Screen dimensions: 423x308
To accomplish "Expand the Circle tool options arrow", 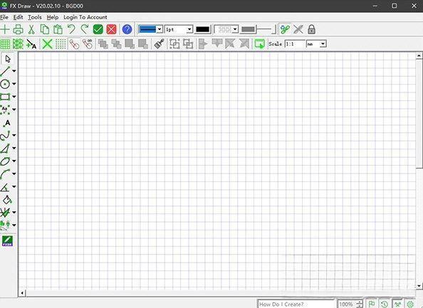I will 14,84.
